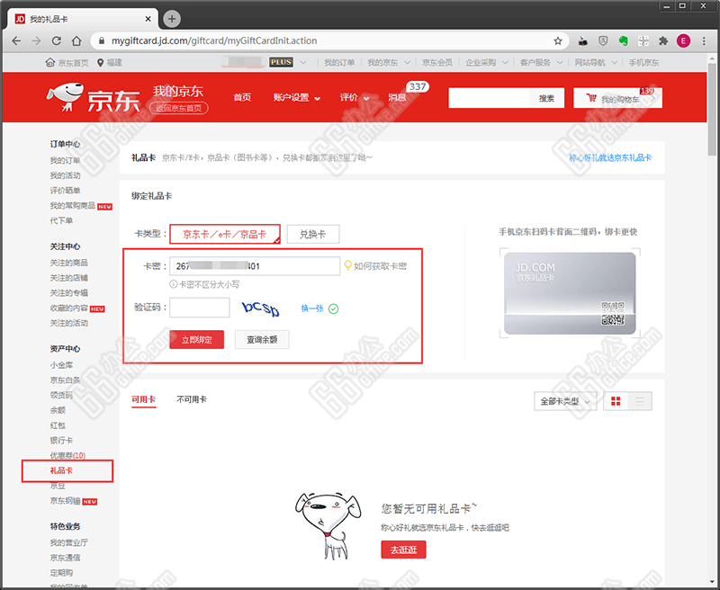Open 京东钢镚 in sidebar
Viewport: 720px width, 590px height.
click(65, 501)
